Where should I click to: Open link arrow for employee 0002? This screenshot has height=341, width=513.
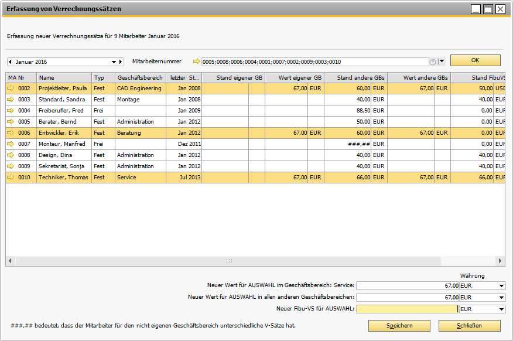(11, 88)
